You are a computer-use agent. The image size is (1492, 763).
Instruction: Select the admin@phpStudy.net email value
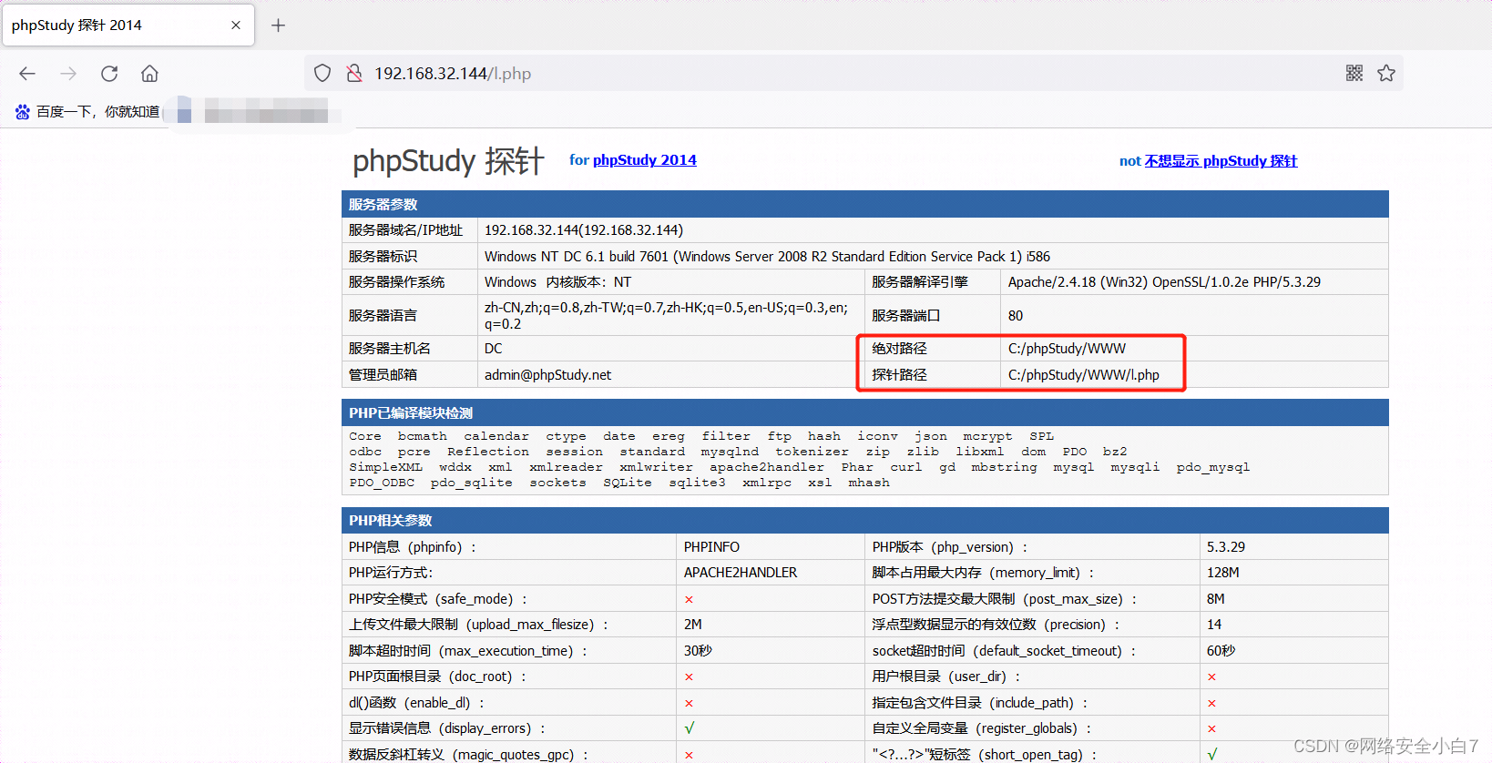[547, 375]
